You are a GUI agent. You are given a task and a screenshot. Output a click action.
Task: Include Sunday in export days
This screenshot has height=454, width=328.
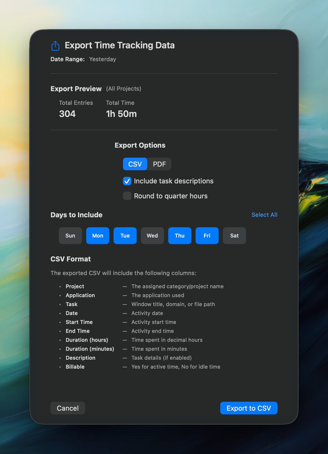pos(70,236)
